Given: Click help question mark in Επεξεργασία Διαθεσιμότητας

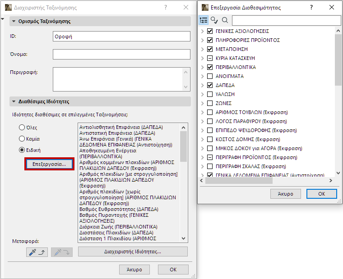Looking at the screenshot, I should [x=311, y=7].
